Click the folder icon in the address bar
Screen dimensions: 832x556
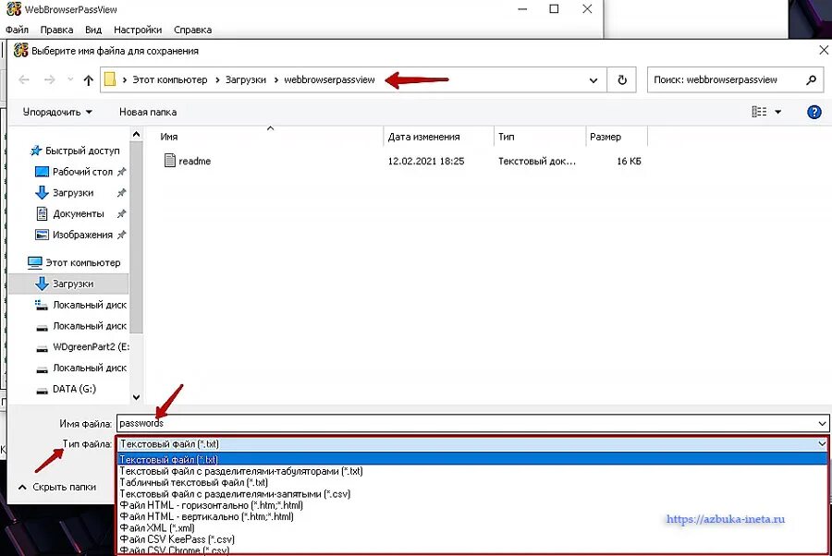coord(110,79)
